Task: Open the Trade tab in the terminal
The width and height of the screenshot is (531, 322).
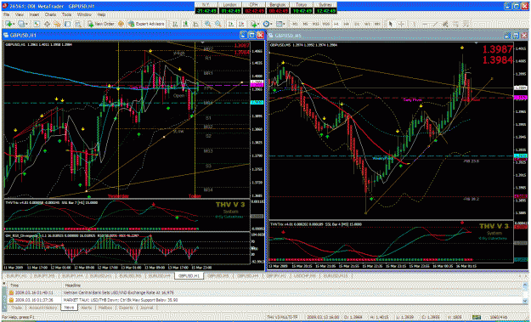Action: (x=17, y=308)
